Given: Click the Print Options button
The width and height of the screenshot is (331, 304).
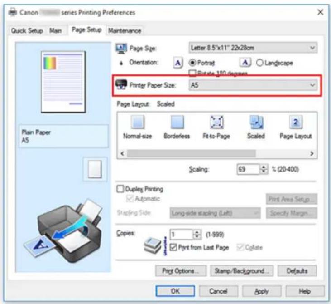Looking at the screenshot, I should [181, 271].
